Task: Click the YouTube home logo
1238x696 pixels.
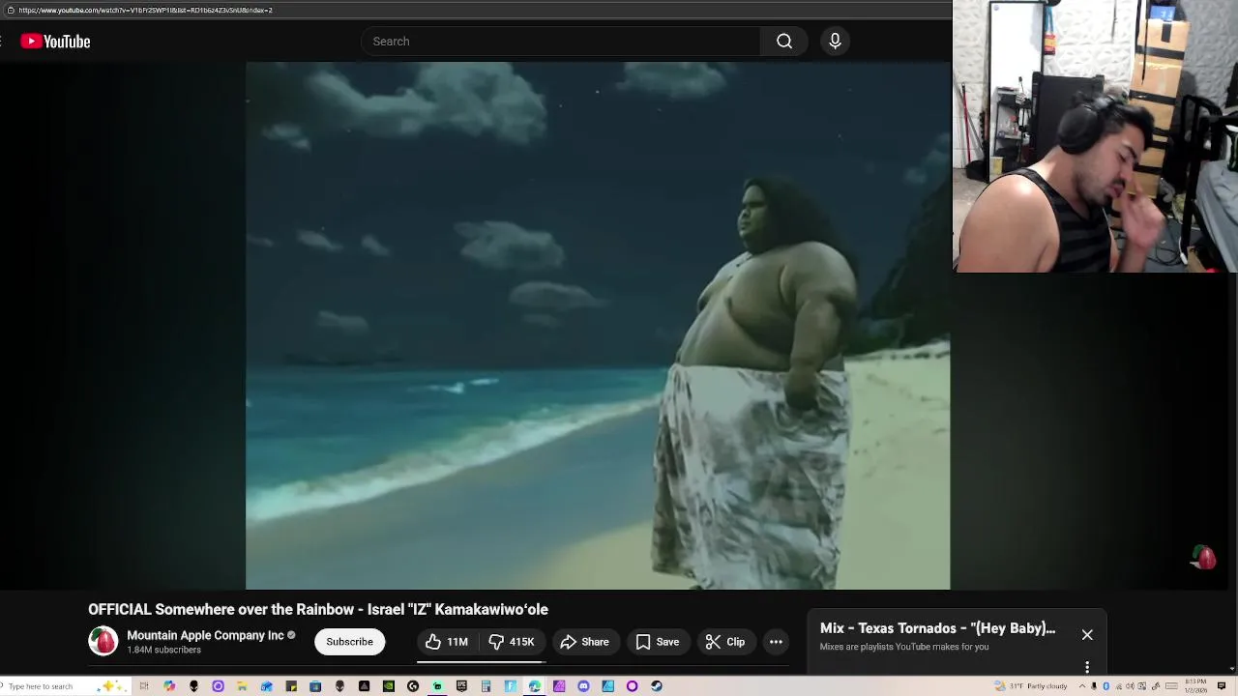Action: (x=55, y=42)
